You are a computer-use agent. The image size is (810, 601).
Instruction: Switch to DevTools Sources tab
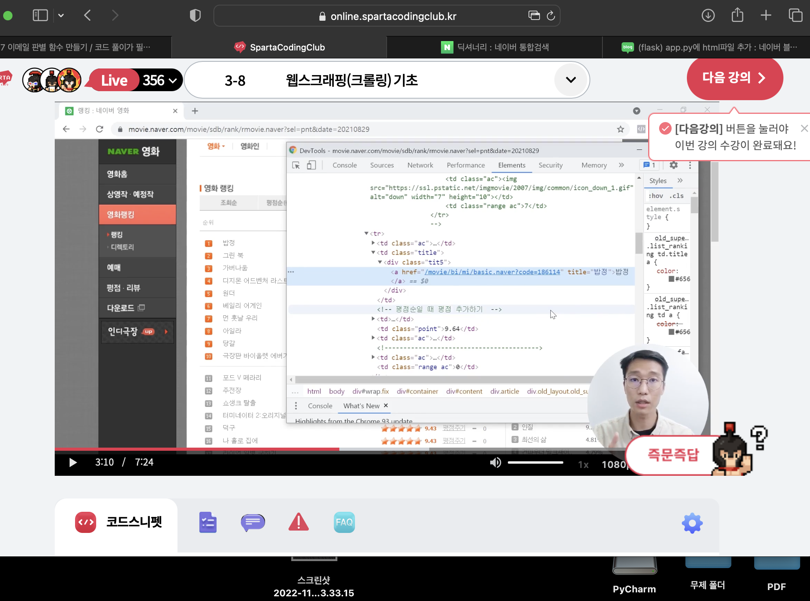click(x=382, y=165)
